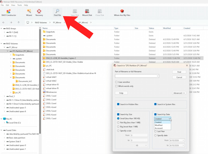Select deleted file ZVOL-1.zvol

click(x=51, y=96)
